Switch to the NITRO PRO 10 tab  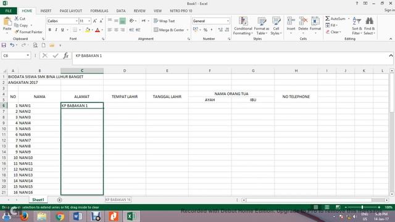coord(181,11)
